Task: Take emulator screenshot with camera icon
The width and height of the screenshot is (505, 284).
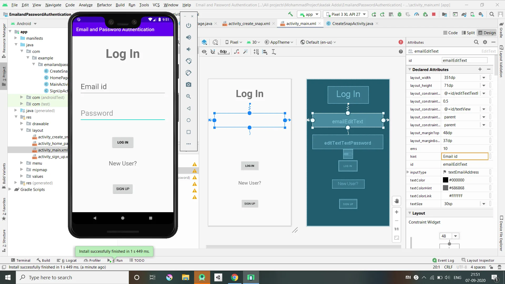Action: point(188,84)
